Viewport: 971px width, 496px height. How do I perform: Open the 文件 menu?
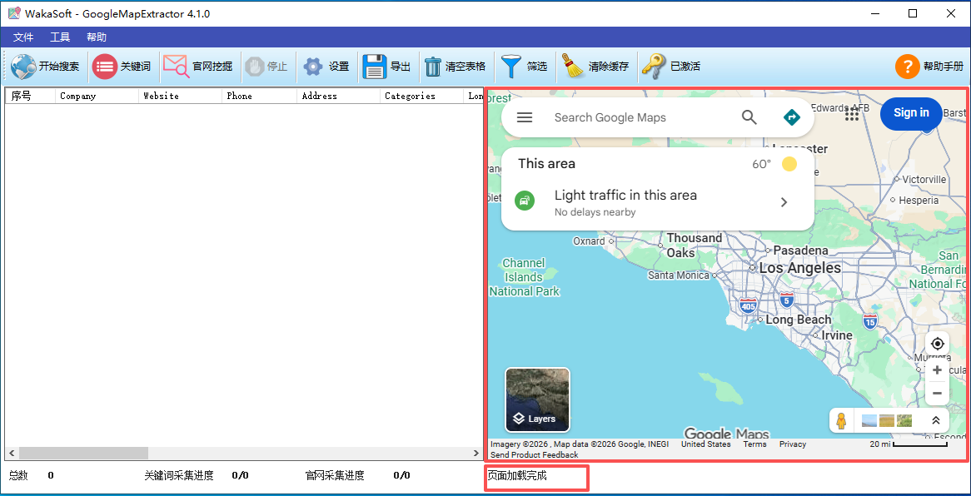(x=23, y=37)
